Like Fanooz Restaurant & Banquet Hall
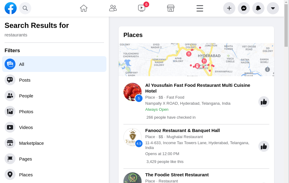This screenshot has width=289, height=183. (x=264, y=146)
